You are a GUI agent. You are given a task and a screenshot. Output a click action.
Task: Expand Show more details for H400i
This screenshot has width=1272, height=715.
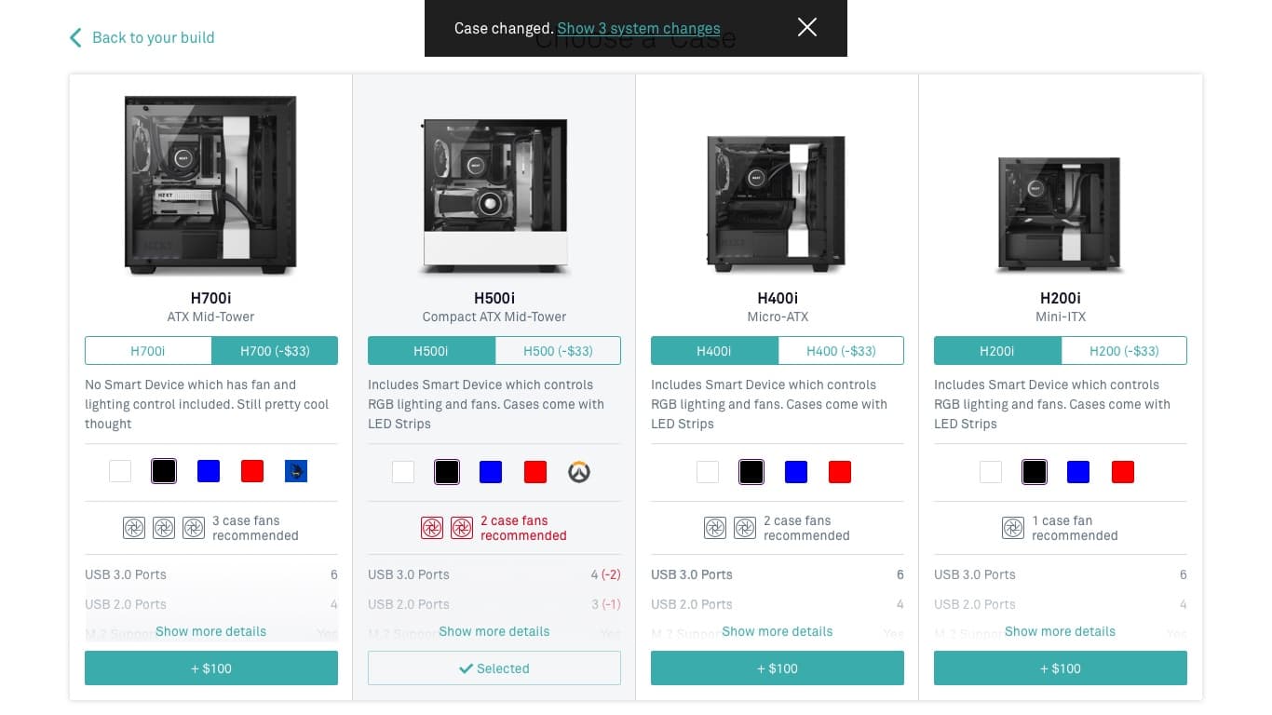[x=778, y=631]
